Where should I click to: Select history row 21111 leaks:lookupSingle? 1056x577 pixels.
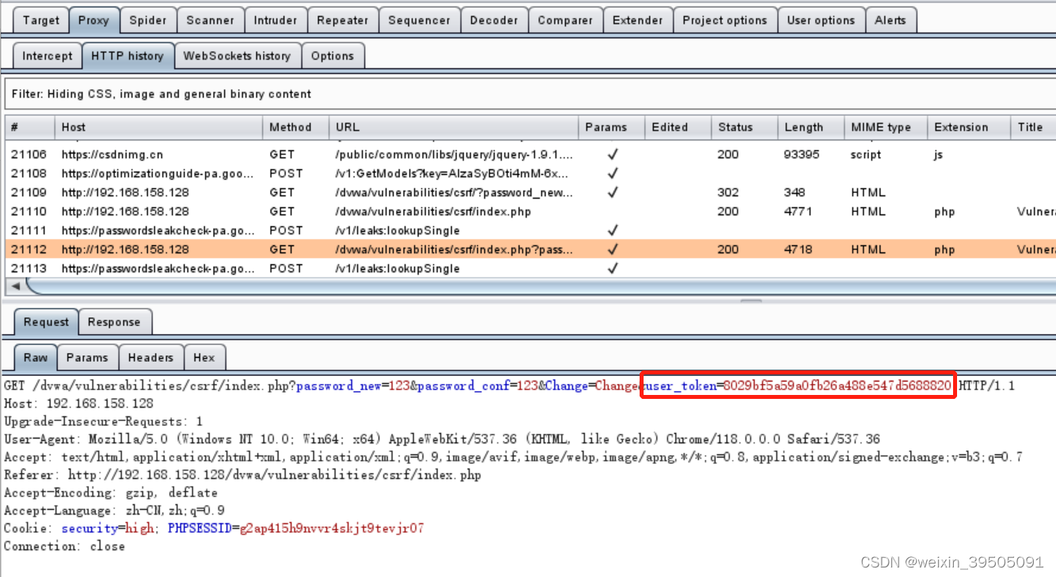coord(530,230)
